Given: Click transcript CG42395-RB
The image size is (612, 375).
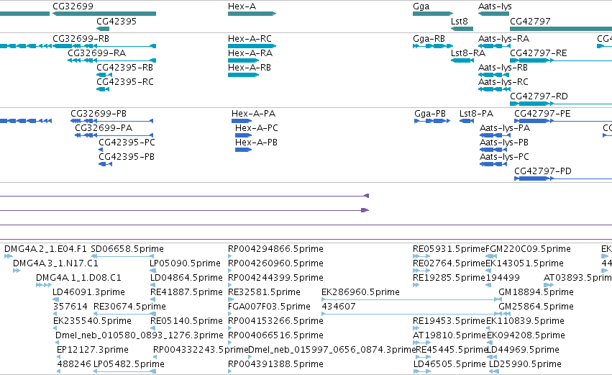Looking at the screenshot, I should [x=124, y=68].
